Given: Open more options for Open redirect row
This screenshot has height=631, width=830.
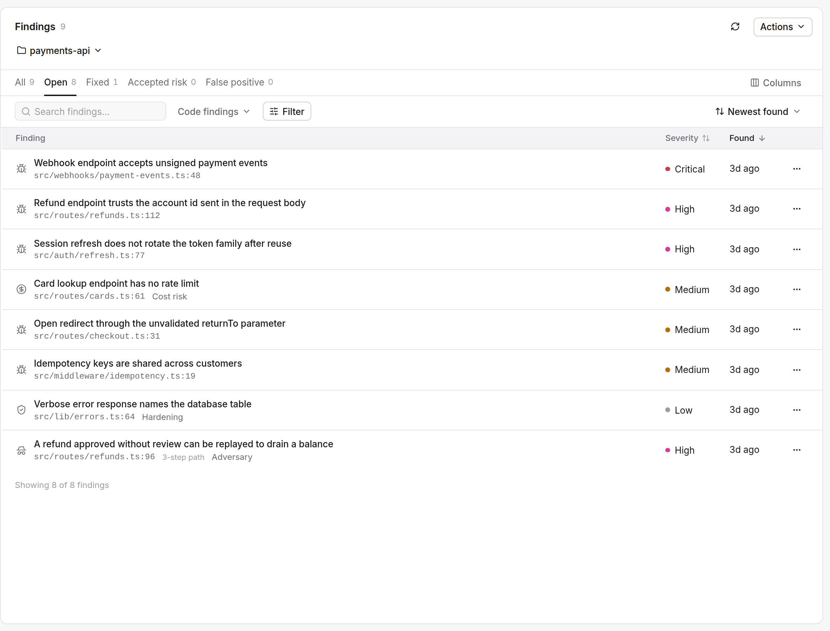Looking at the screenshot, I should pos(797,330).
